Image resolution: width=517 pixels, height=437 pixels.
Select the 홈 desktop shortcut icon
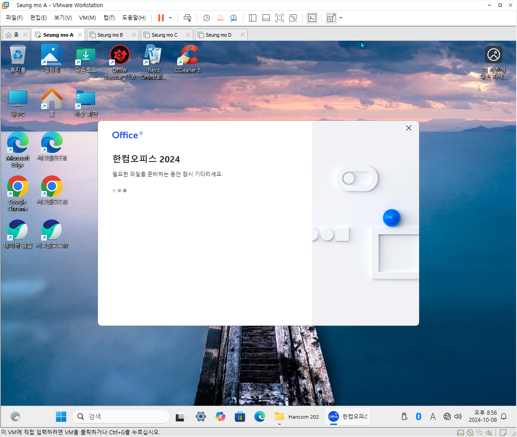52,103
